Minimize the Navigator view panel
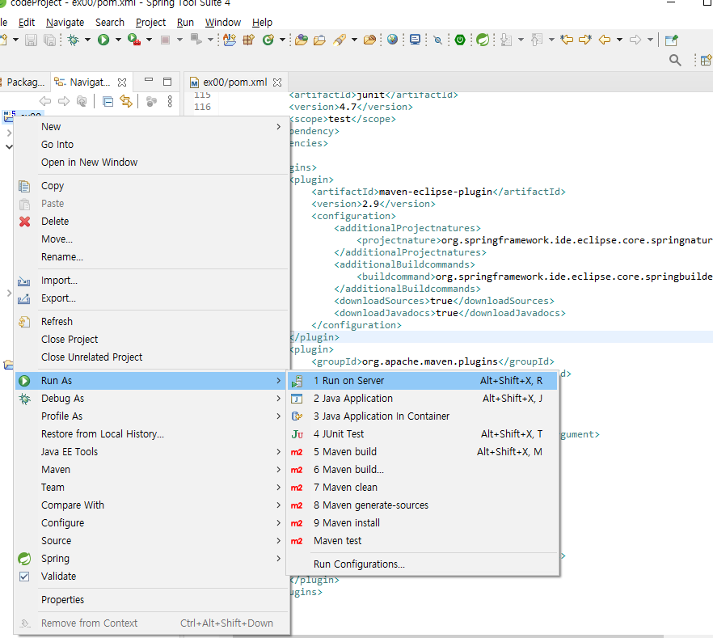713x638 pixels. (x=149, y=80)
